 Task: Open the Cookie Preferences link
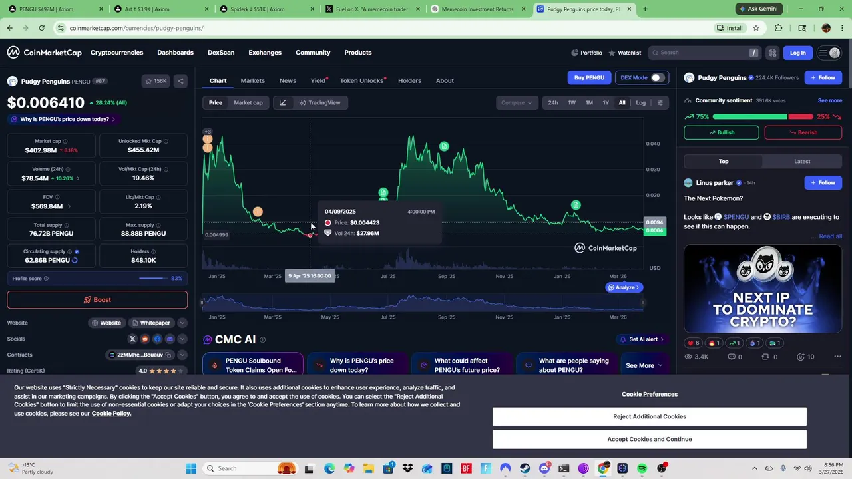click(650, 394)
